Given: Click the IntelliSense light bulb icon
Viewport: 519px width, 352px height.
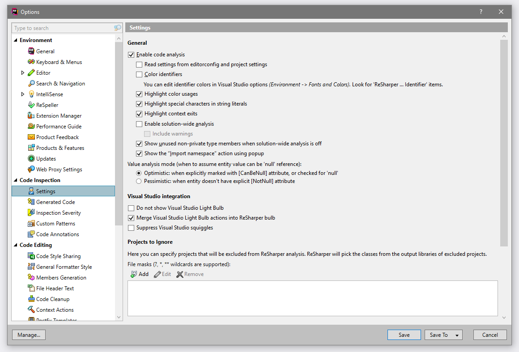Looking at the screenshot, I should pyautogui.click(x=31, y=94).
